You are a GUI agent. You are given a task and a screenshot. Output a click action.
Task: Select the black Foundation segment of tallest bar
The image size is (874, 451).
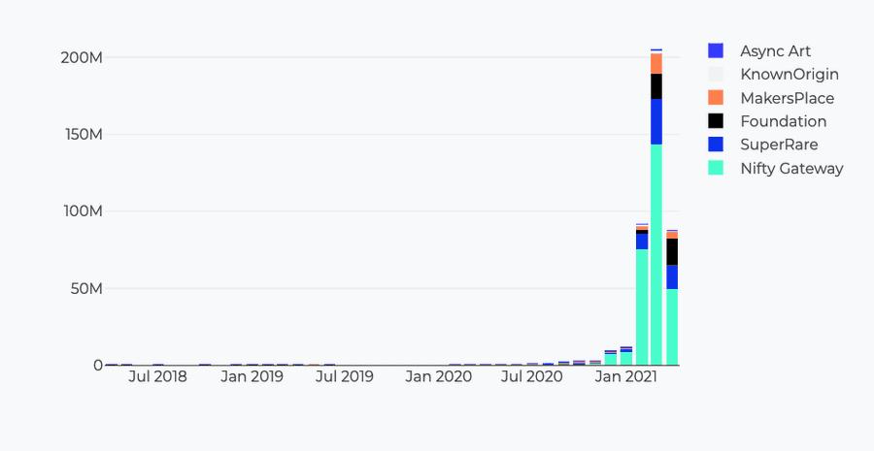(x=656, y=86)
